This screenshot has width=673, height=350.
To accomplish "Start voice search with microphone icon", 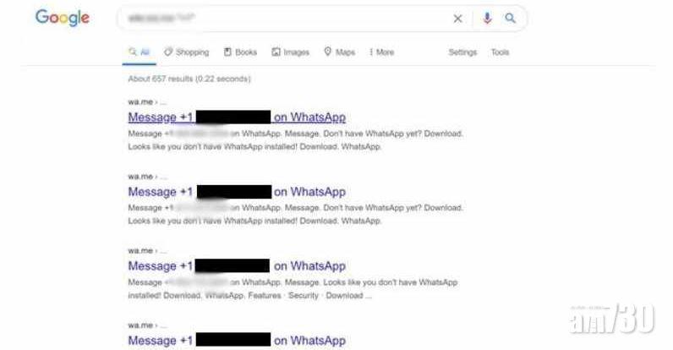I will pos(487,18).
